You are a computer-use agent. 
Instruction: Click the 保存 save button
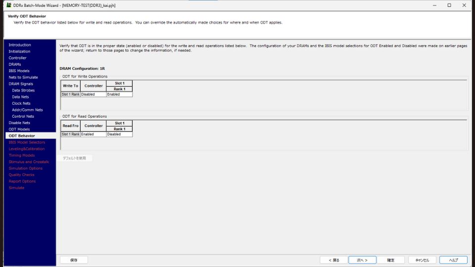(x=74, y=260)
